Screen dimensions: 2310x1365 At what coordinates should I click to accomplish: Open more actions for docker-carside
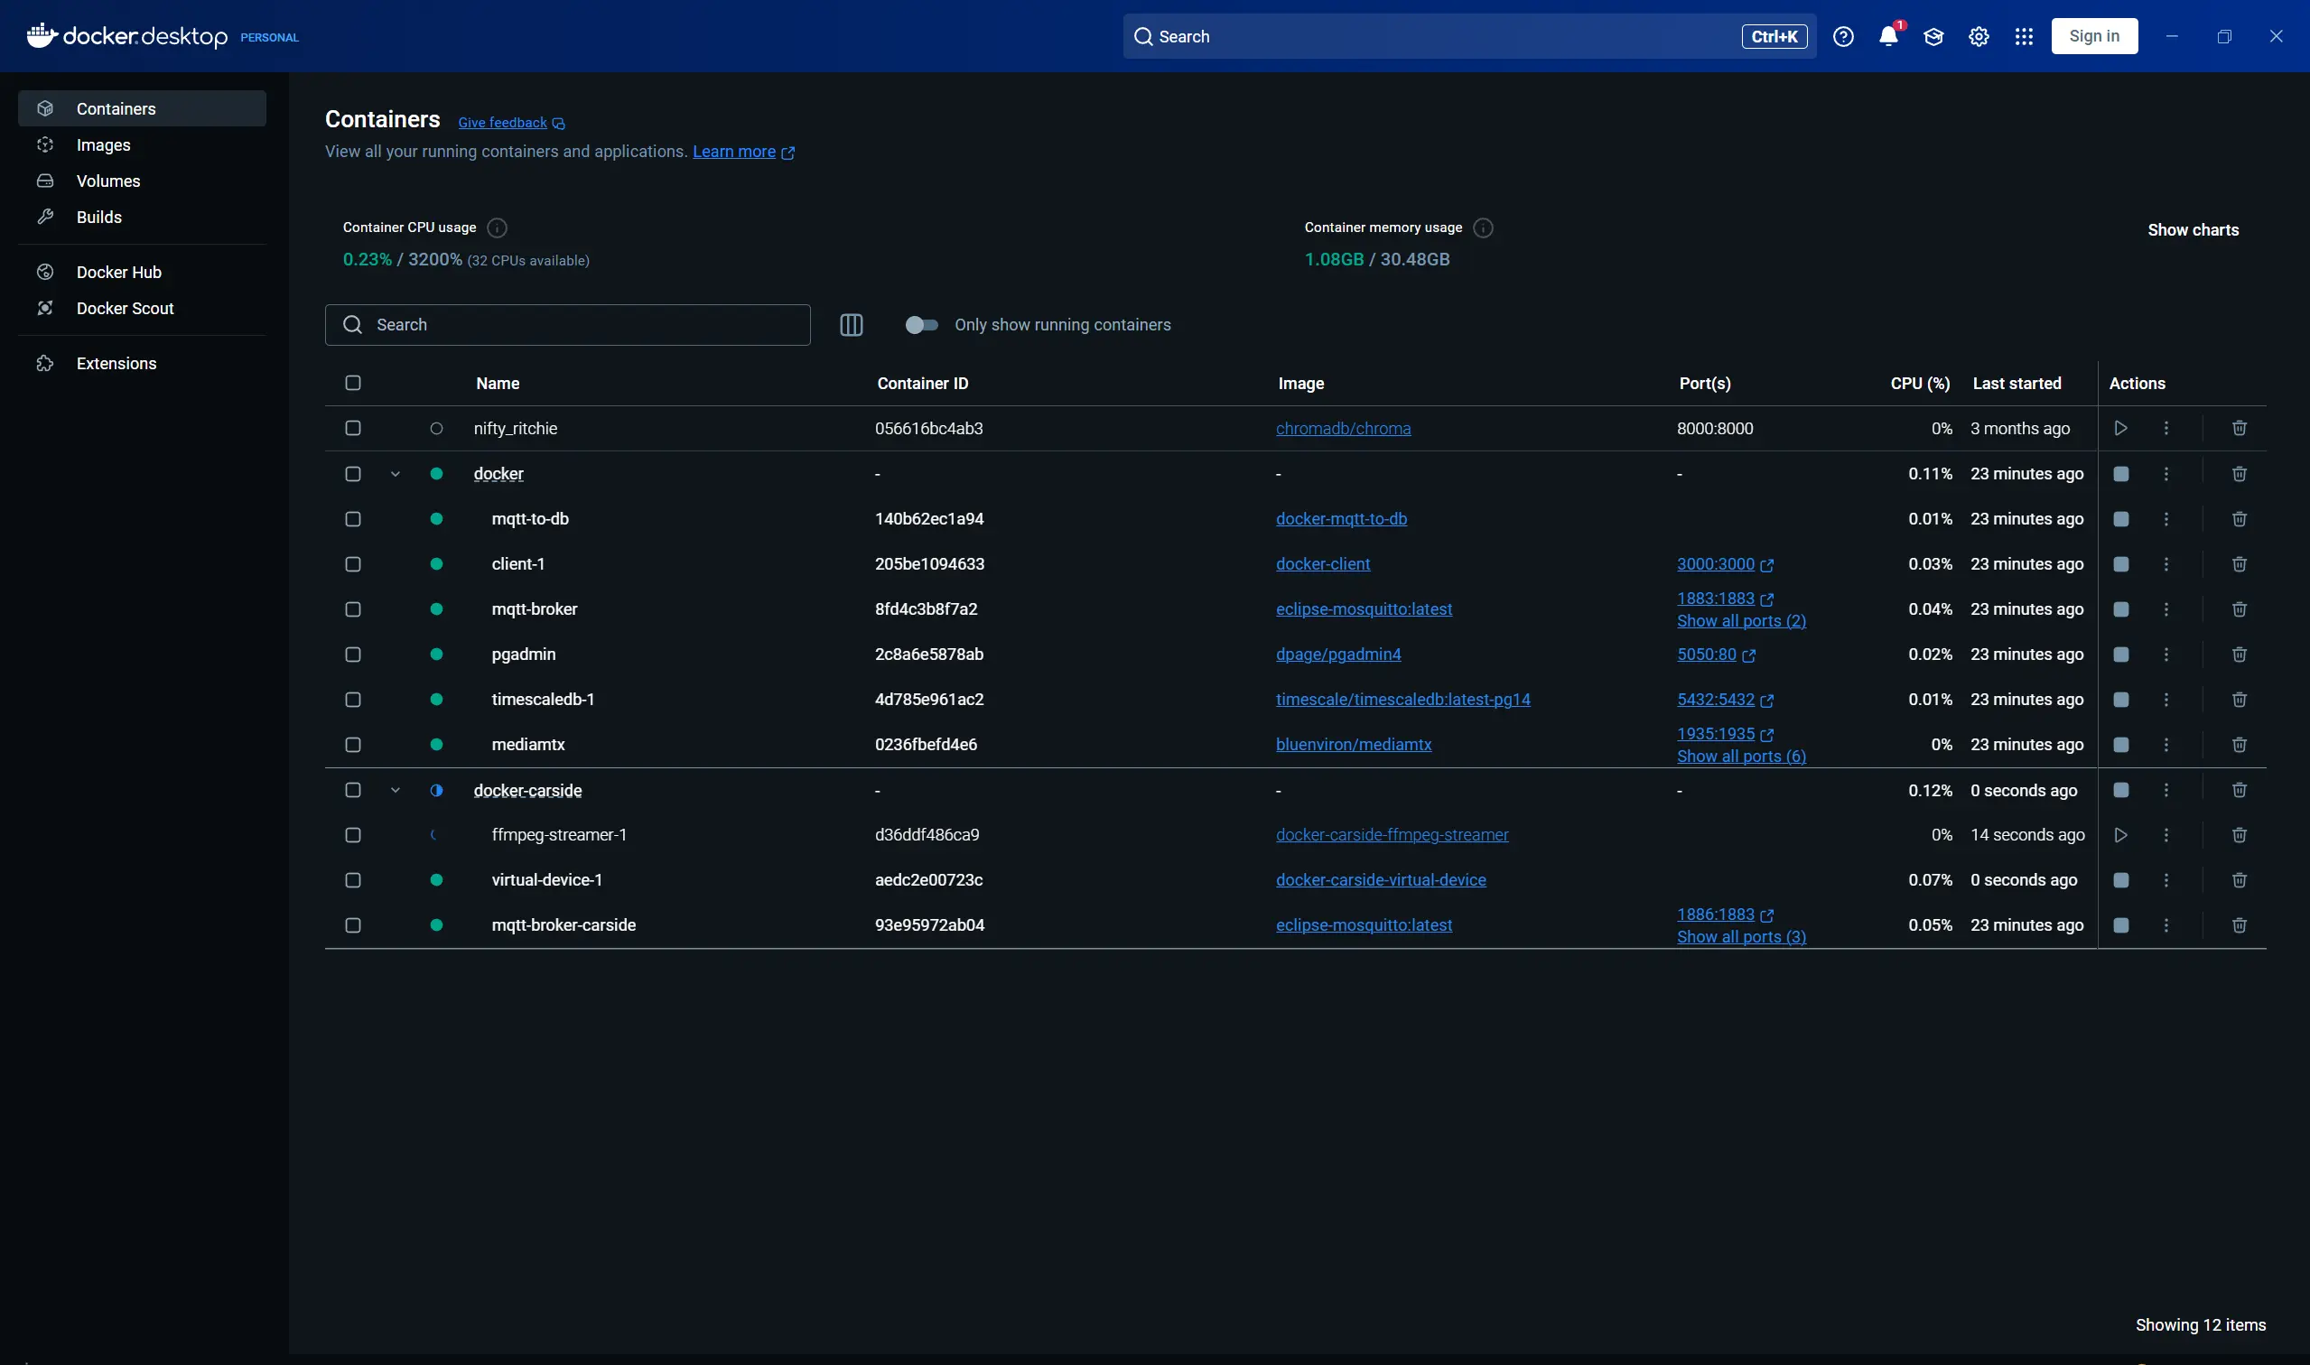(2166, 790)
